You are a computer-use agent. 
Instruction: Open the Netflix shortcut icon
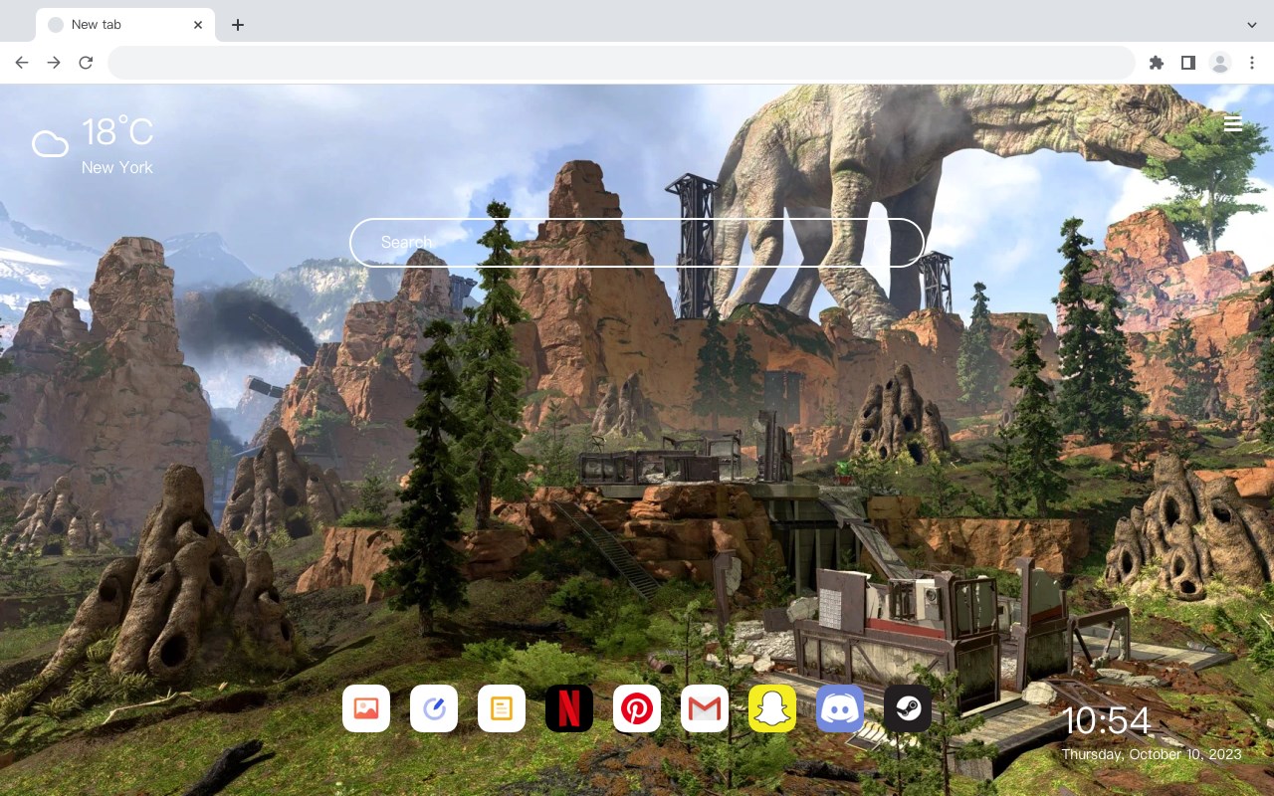coord(569,708)
